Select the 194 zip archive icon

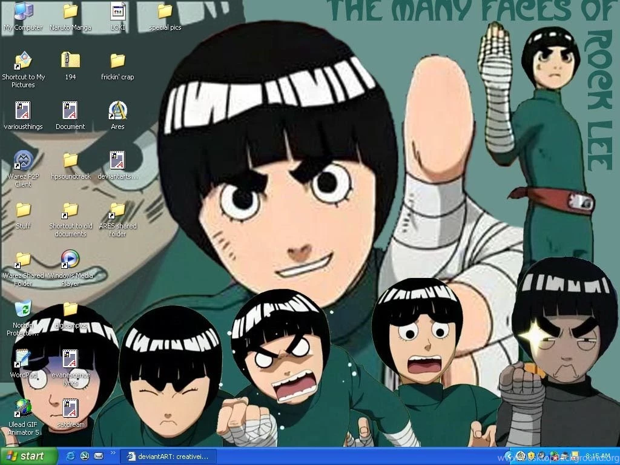click(x=70, y=65)
